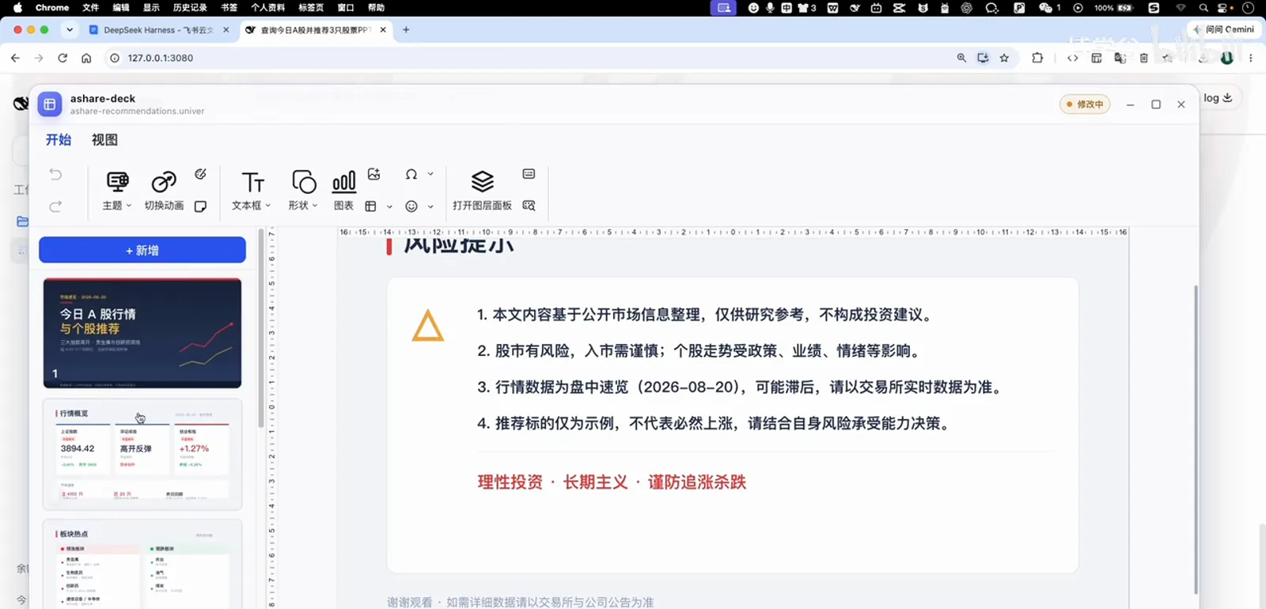Select the 行情概览 slide thumbnail
This screenshot has width=1266, height=609.
point(142,454)
